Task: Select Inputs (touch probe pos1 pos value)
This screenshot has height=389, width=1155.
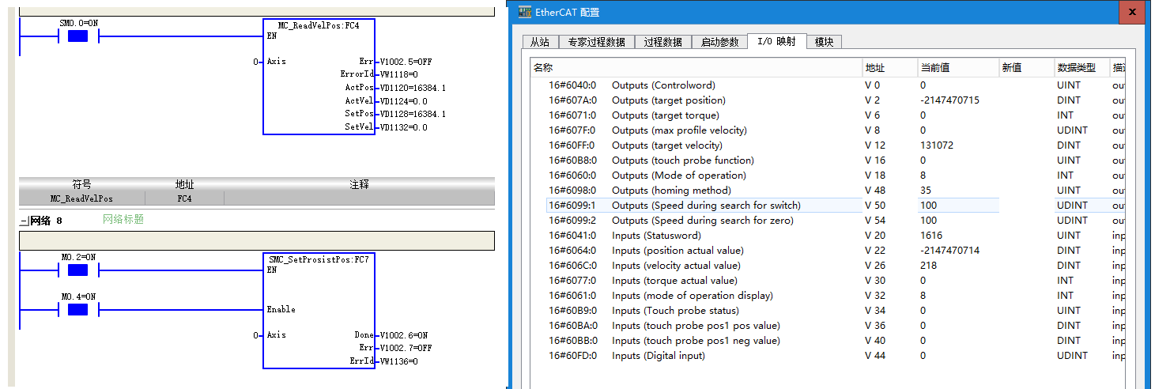Action: click(x=829, y=326)
